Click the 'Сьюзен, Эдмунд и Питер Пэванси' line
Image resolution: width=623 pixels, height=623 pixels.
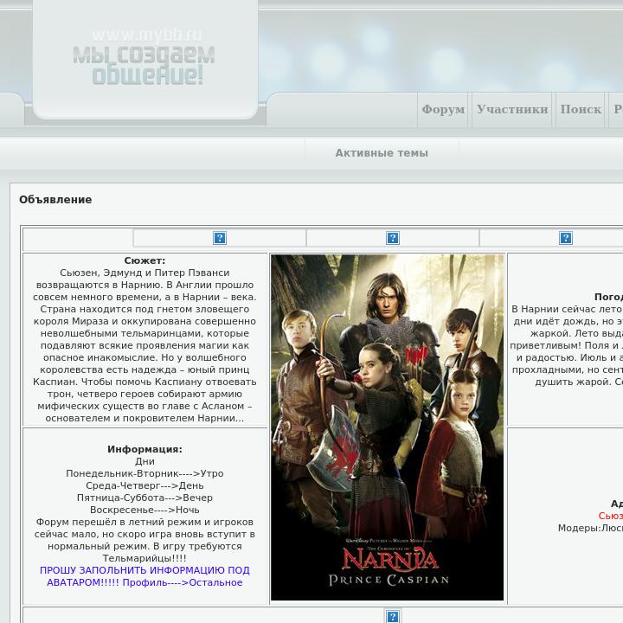(145, 273)
